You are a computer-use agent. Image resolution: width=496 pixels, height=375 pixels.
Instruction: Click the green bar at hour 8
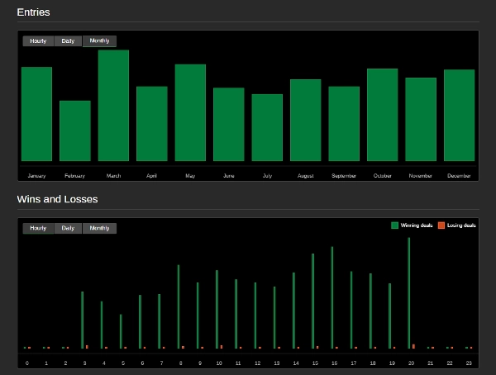179,306
